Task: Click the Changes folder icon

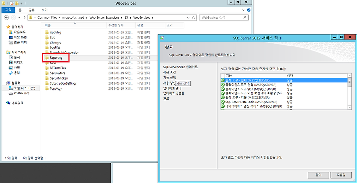Action: tap(47, 43)
